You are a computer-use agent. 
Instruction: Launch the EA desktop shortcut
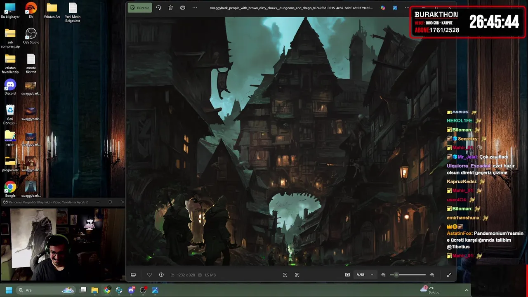(x=31, y=11)
